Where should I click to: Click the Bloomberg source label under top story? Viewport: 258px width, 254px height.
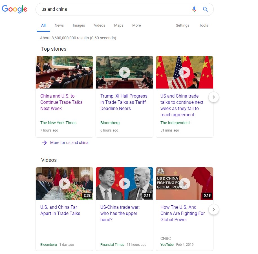pos(110,123)
